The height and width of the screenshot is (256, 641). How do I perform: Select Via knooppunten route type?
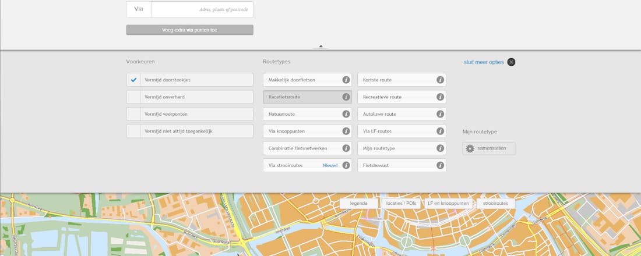pyautogui.click(x=308, y=131)
